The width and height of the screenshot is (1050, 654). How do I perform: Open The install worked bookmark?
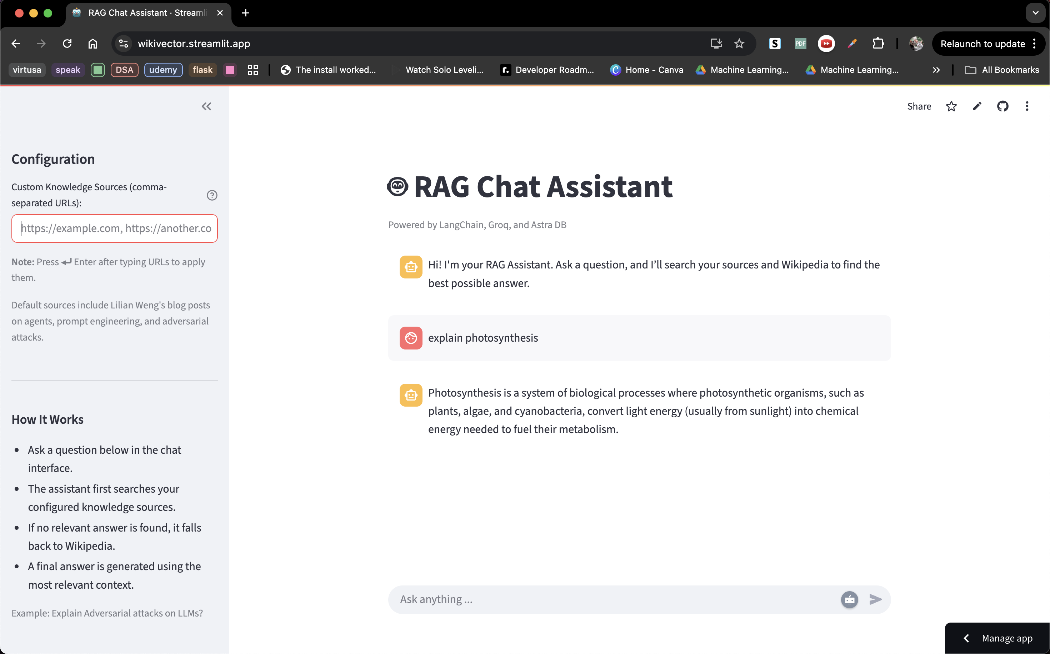click(x=328, y=70)
